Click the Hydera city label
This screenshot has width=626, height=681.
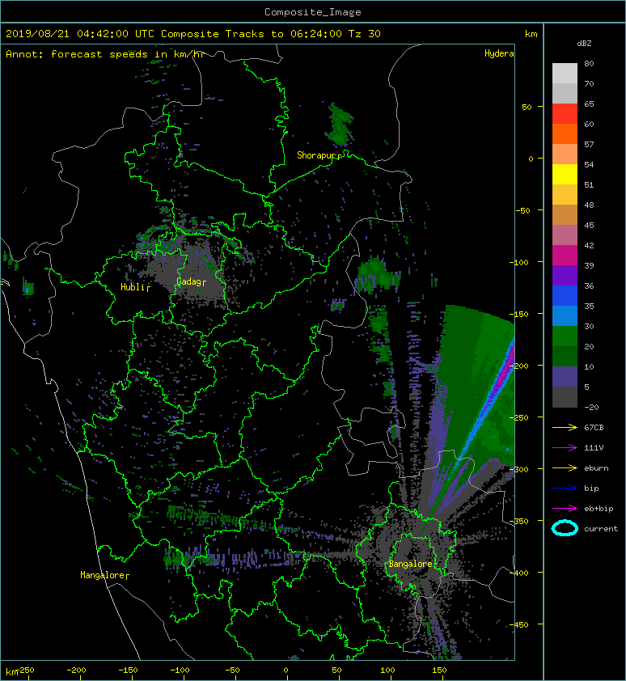coord(499,53)
